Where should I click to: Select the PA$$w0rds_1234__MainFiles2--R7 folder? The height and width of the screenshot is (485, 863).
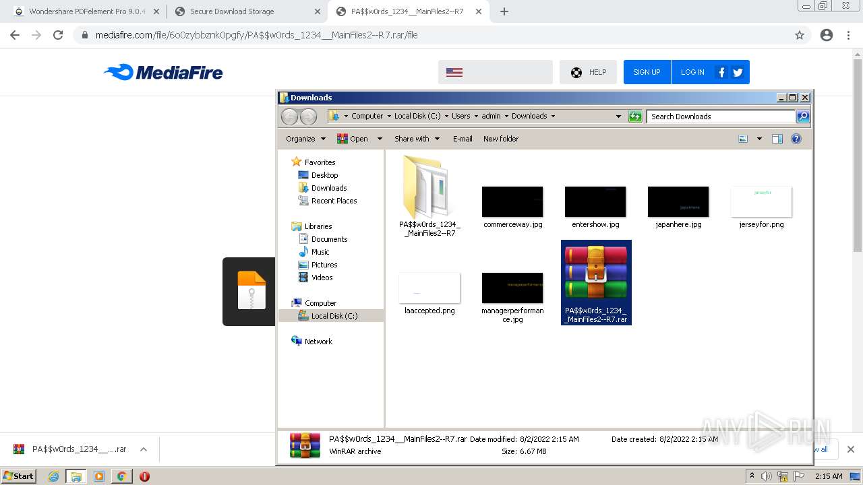coord(429,195)
